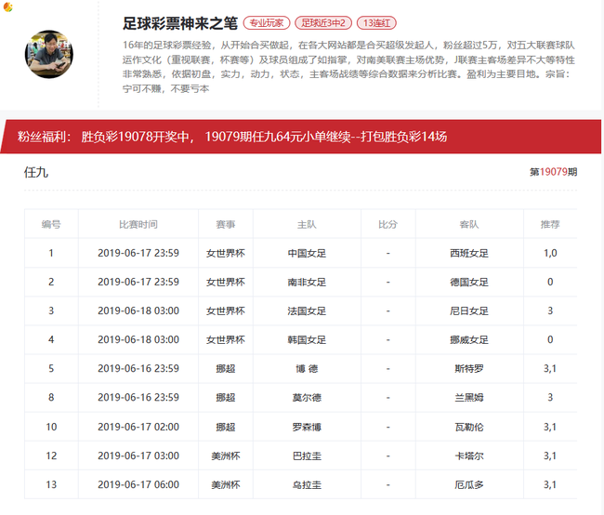Screen dimensions: 604x515
Task: Select away team 斯特罗
Action: [469, 369]
